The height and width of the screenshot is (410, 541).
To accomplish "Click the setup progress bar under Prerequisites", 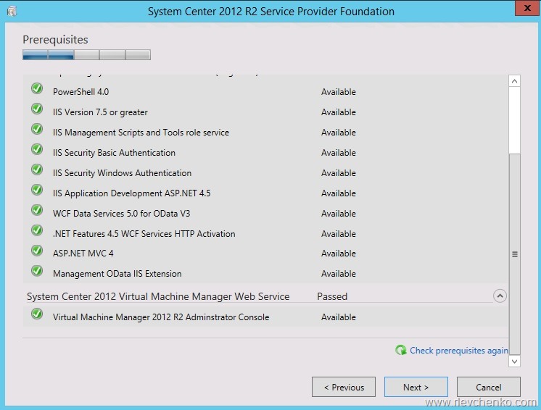I will [x=86, y=54].
